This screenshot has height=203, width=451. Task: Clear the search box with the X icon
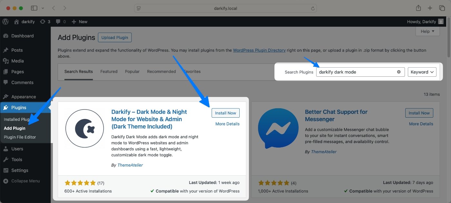pyautogui.click(x=399, y=72)
